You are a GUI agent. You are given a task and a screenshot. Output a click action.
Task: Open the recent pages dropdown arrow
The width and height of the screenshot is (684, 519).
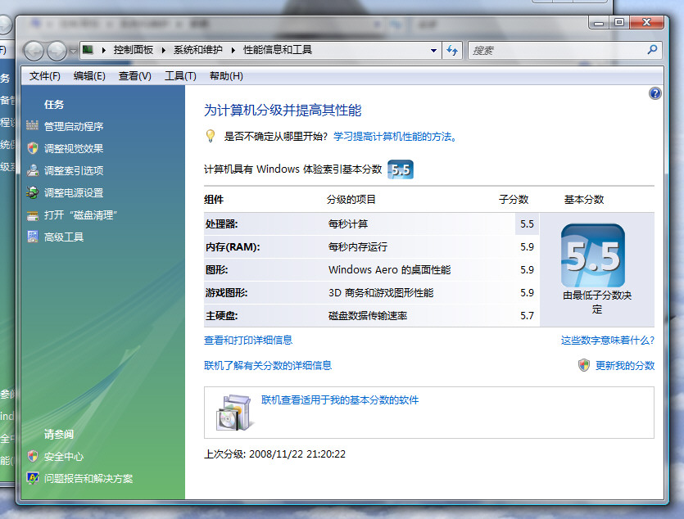coord(73,51)
